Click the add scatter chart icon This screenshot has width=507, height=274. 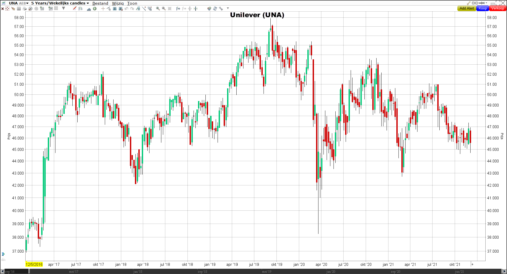pos(42,8)
